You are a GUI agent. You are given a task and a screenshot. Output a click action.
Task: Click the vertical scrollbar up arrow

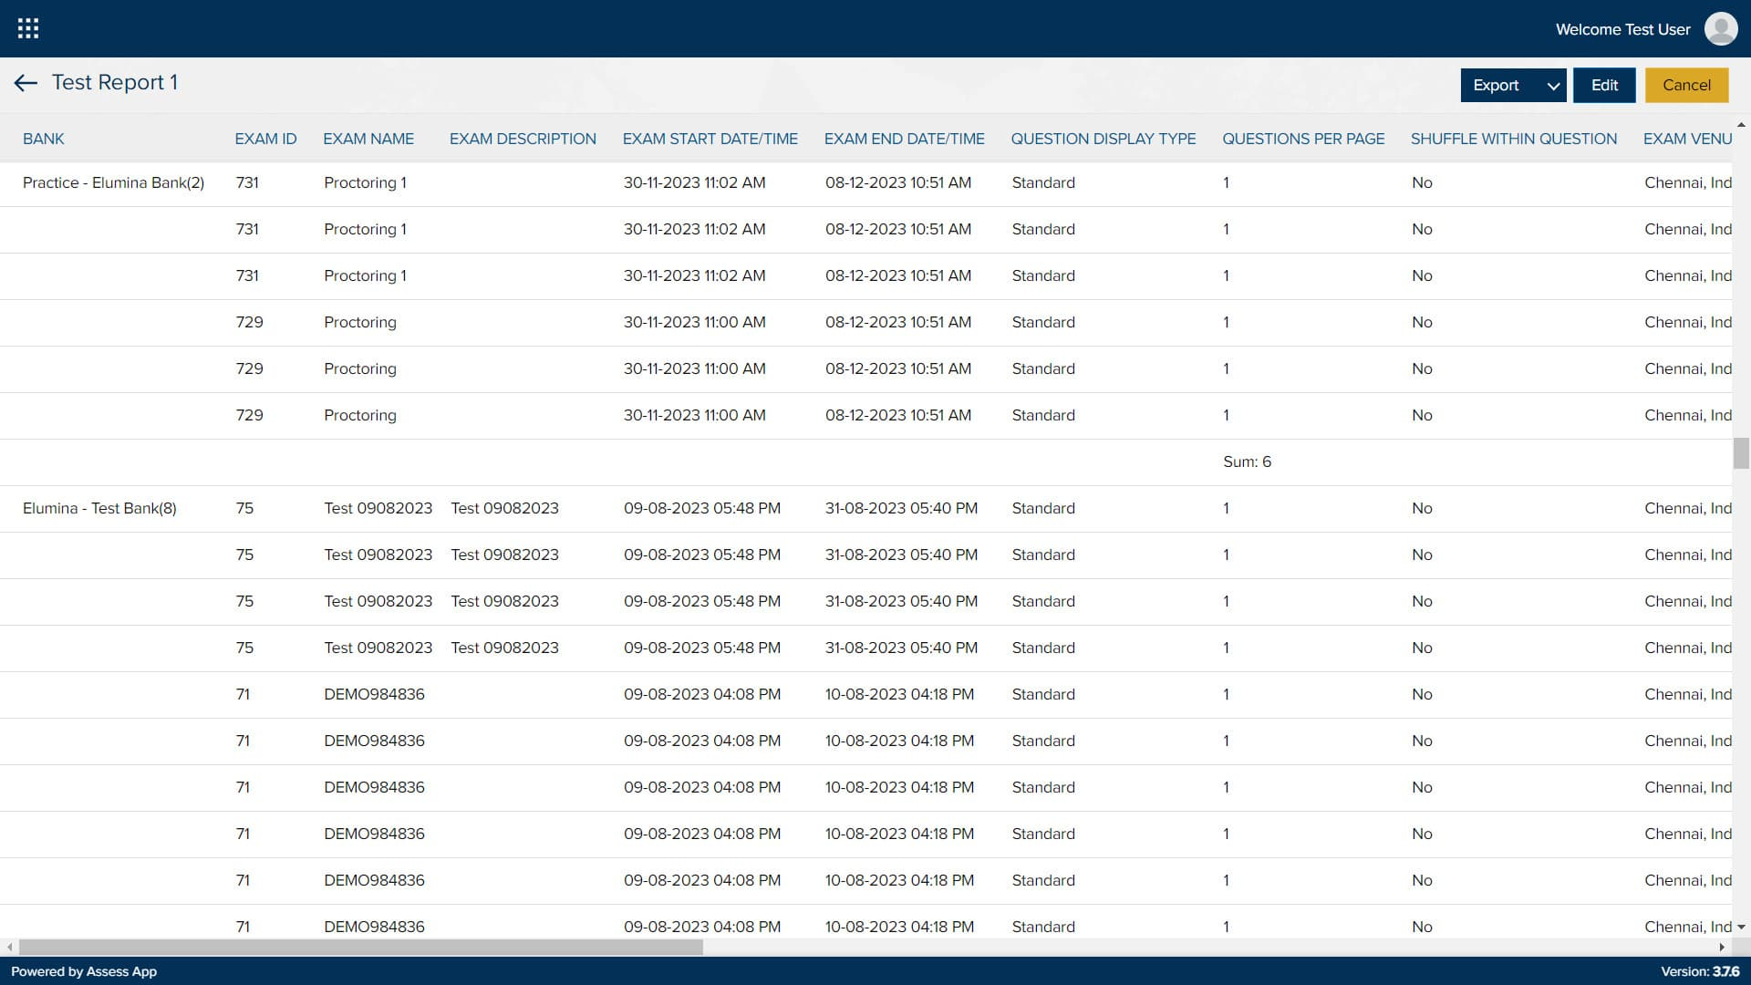click(x=1741, y=125)
